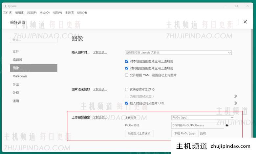Open the 说明 link
The width and height of the screenshot is (256, 154).
click(203, 134)
